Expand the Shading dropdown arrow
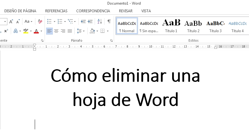 tap(97, 31)
